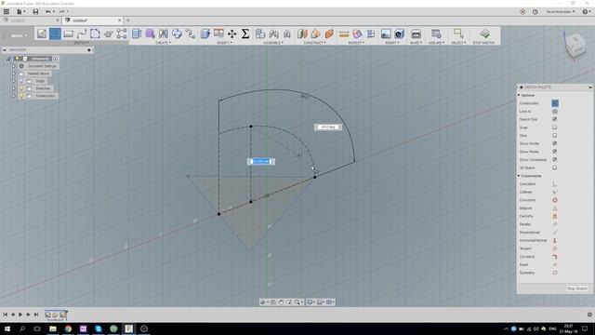Open the Create menu dropdown

(164, 43)
